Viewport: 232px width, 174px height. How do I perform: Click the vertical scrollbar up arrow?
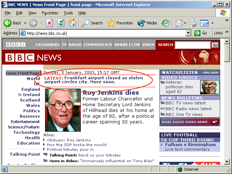pyautogui.click(x=227, y=41)
